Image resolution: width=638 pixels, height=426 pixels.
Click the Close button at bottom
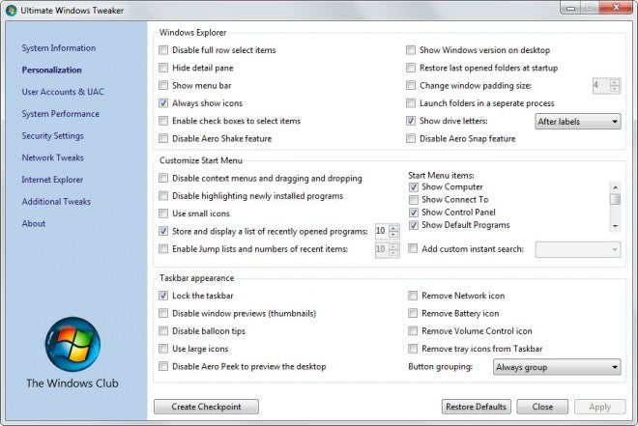(x=541, y=407)
